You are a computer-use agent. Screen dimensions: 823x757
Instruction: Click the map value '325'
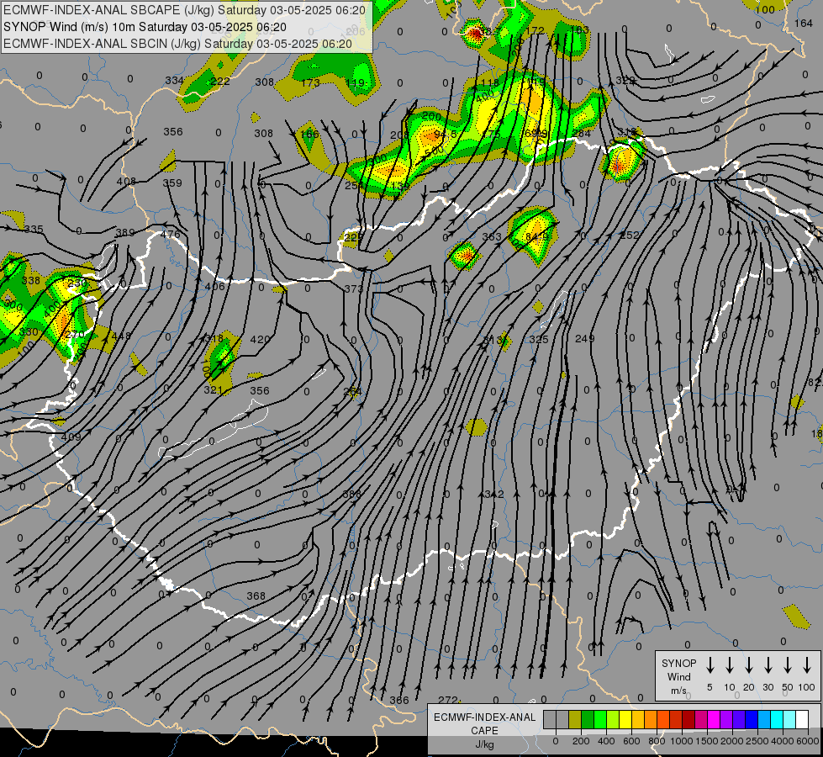click(539, 339)
